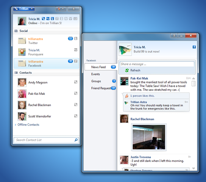Screen dimensions: 206x182
Task: Click the Facebook service icon on trillianastra row
Action: pos(76,61)
